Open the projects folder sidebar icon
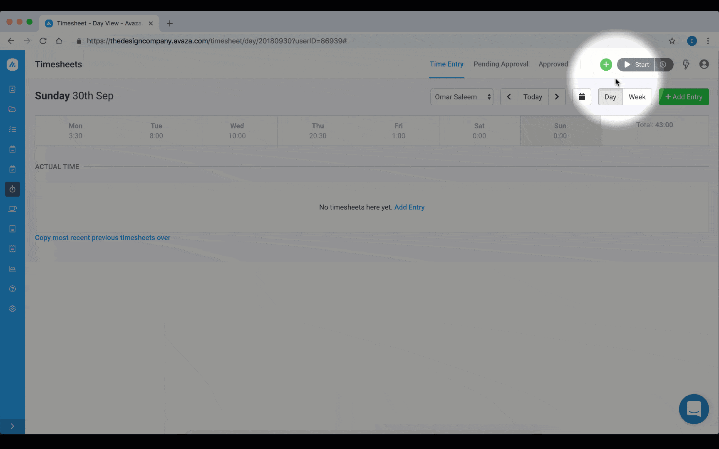Screen dimensions: 719x449 click(x=12, y=109)
